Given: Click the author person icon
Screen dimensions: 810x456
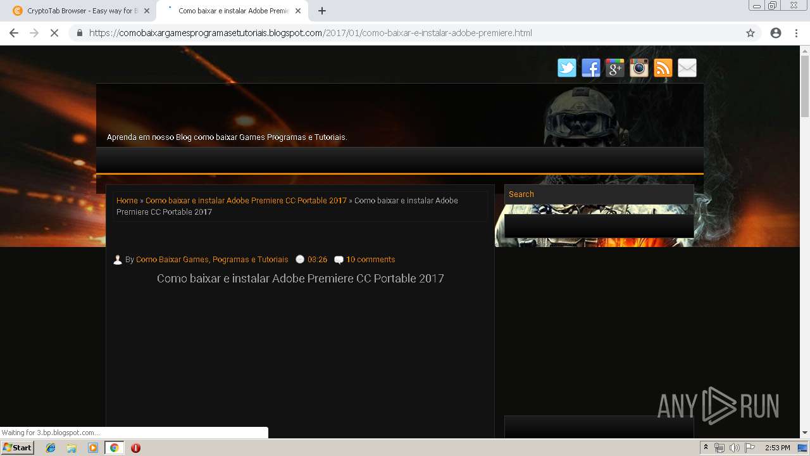Looking at the screenshot, I should 118,260.
